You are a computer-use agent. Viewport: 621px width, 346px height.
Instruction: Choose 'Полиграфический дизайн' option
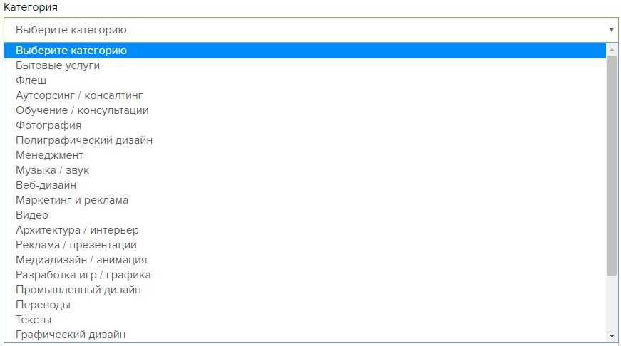84,140
